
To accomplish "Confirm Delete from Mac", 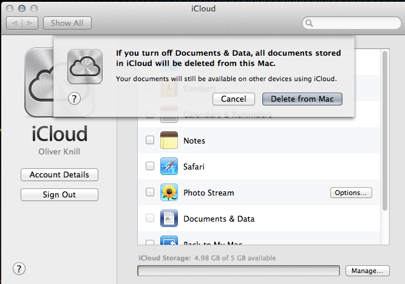I will point(302,99).
